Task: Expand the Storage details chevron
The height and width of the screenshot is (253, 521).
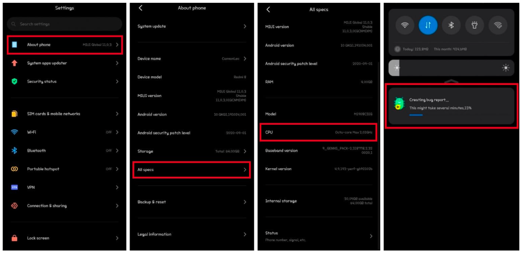Action: pyautogui.click(x=245, y=151)
